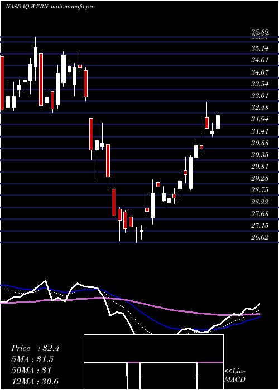This screenshot has width=279, height=390.
Task: Click the 33.54 price axis label
Action: tap(260, 84)
